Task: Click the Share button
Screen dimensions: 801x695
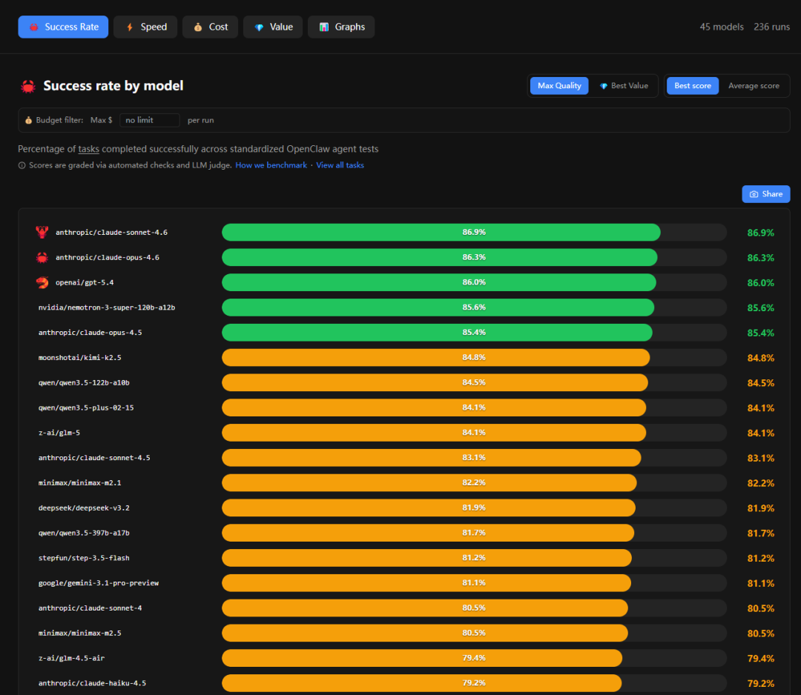Action: click(765, 194)
